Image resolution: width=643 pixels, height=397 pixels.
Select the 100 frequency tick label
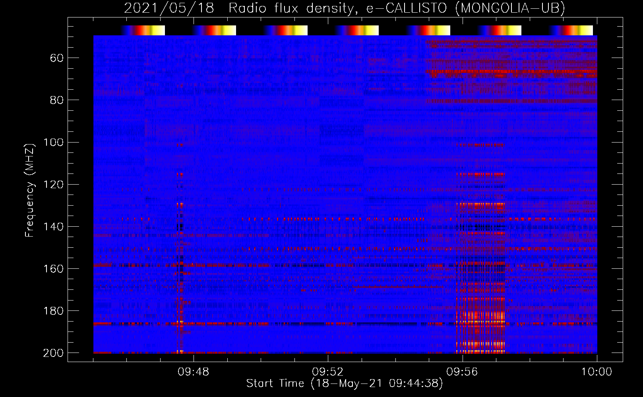pyautogui.click(x=54, y=142)
